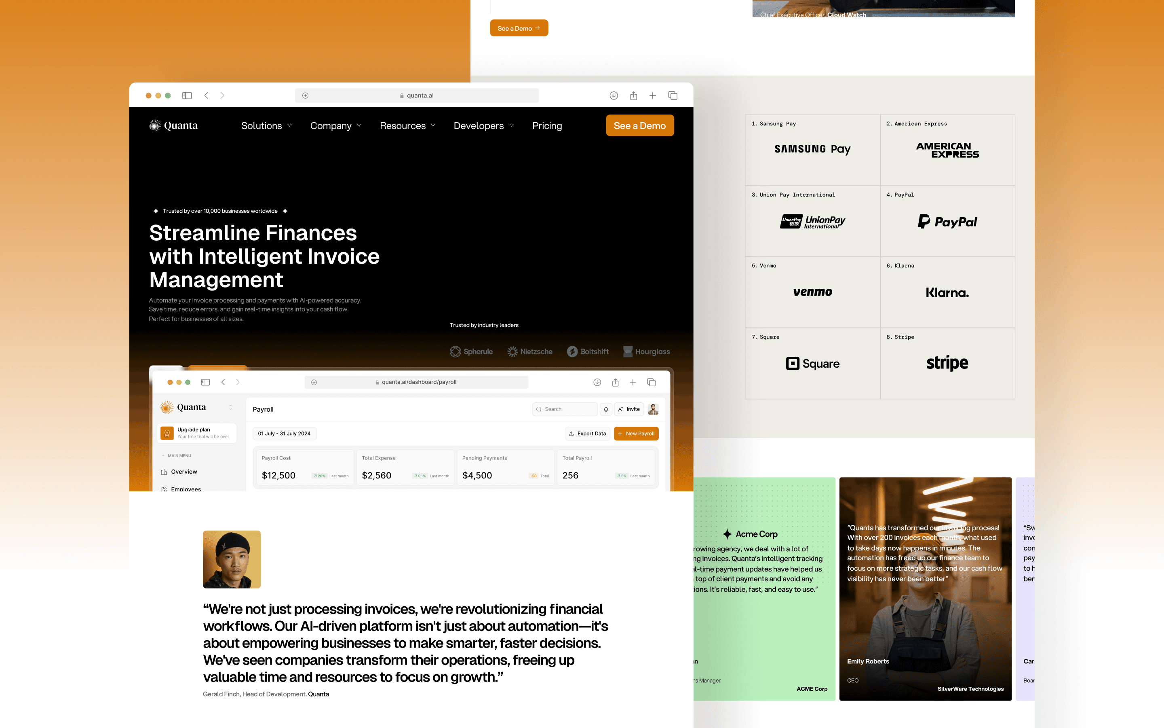Image resolution: width=1164 pixels, height=728 pixels.
Task: Click the PayPal logo tile
Action: 947,221
